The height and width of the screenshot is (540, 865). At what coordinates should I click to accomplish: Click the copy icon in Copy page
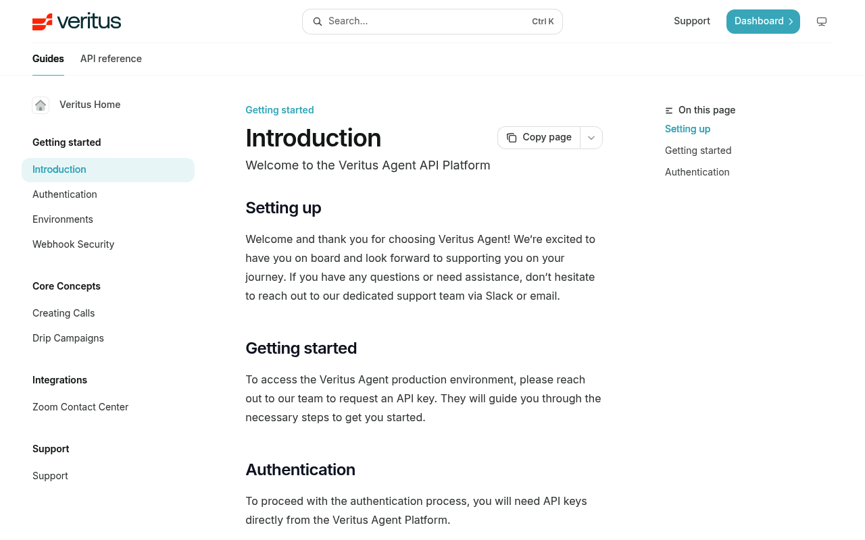coord(512,138)
